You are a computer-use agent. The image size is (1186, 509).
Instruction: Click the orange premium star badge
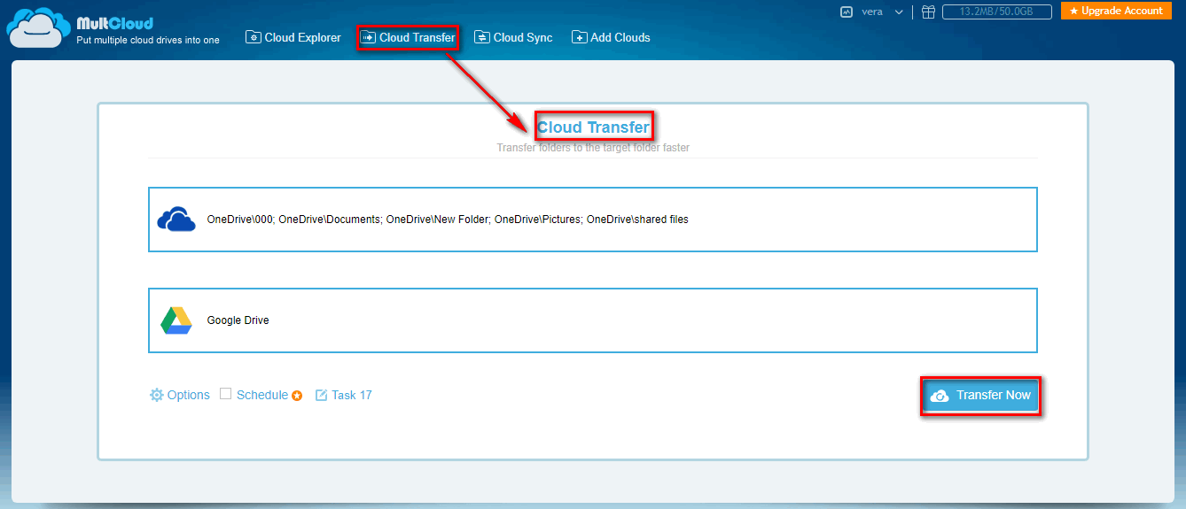click(x=297, y=396)
